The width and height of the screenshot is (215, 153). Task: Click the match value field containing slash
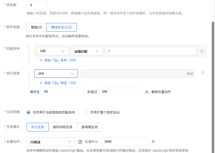[x=151, y=51]
